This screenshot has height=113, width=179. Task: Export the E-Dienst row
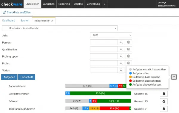pyautogui.click(x=164, y=101)
